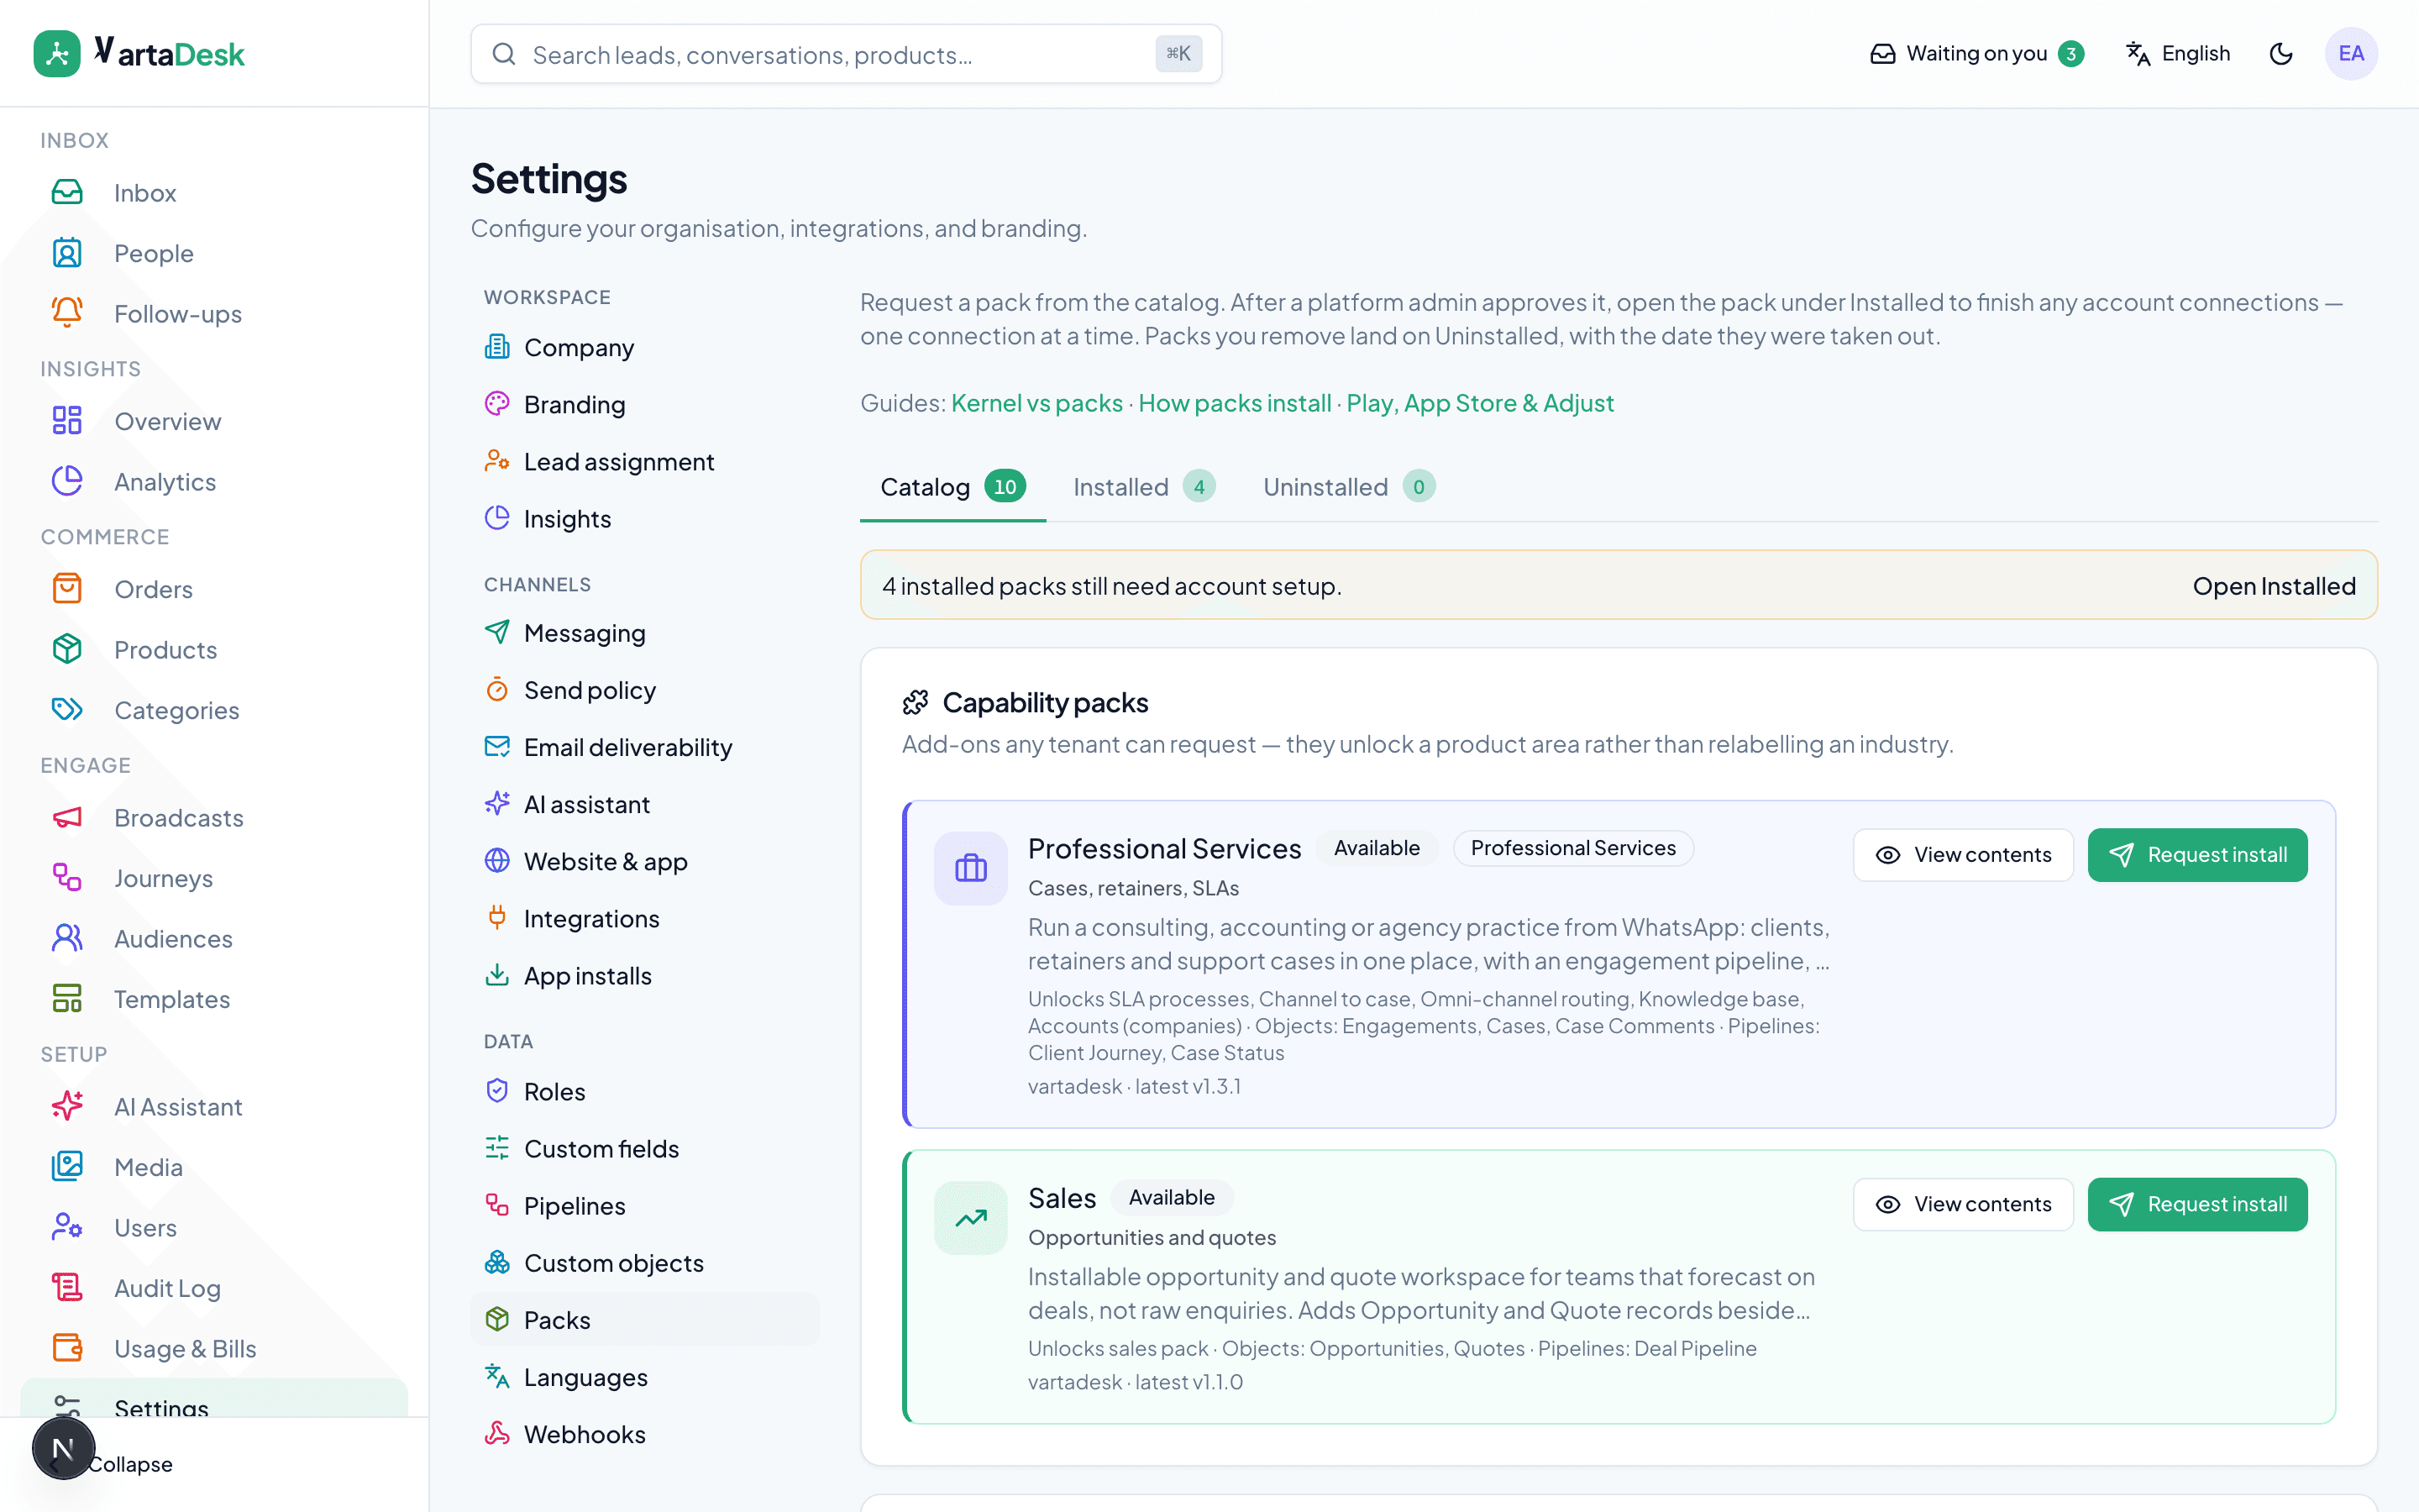Screen dimensions: 2419x1512
Task: Click the People contact icon
Action: click(67, 253)
